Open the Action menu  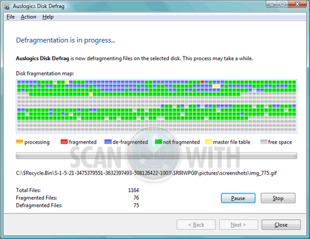29,17
